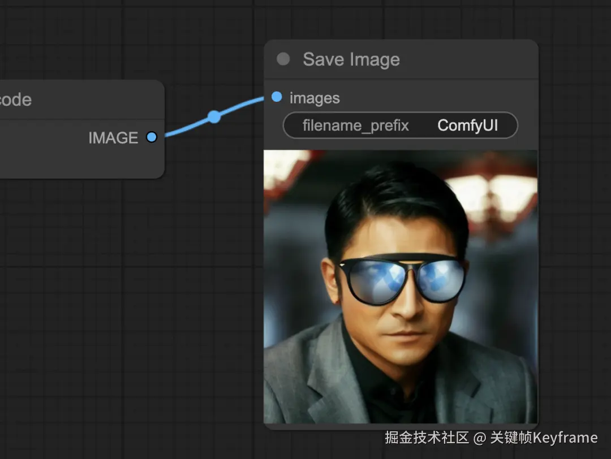Click the images input label text
611x459 pixels.
click(x=315, y=98)
